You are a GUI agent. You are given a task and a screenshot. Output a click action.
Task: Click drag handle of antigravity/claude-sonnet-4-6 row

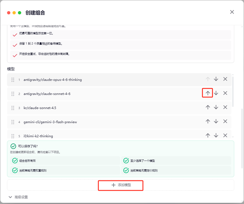(x=13, y=94)
